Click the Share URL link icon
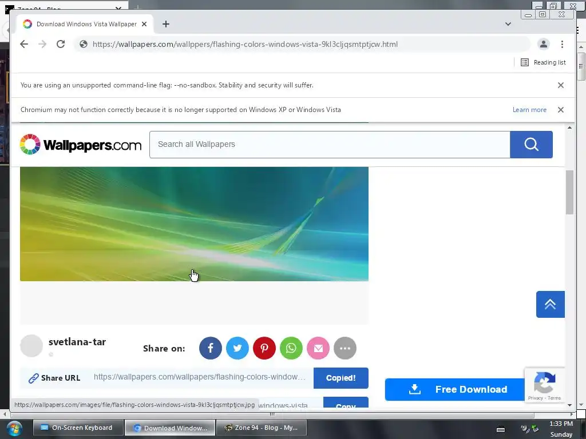 click(x=33, y=378)
